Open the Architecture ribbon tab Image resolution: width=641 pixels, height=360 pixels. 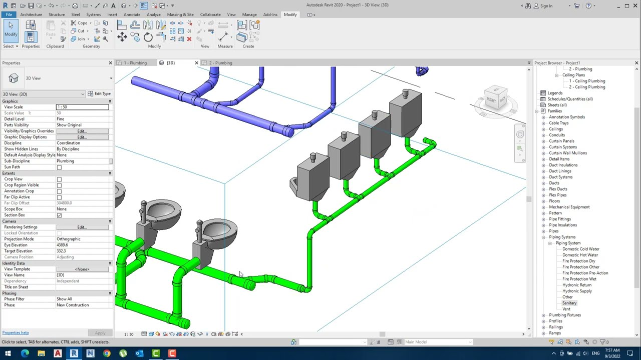(31, 14)
